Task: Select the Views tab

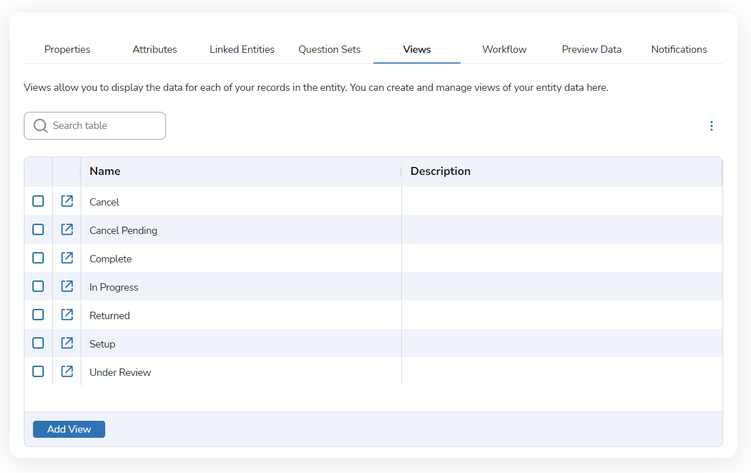Action: pos(417,49)
